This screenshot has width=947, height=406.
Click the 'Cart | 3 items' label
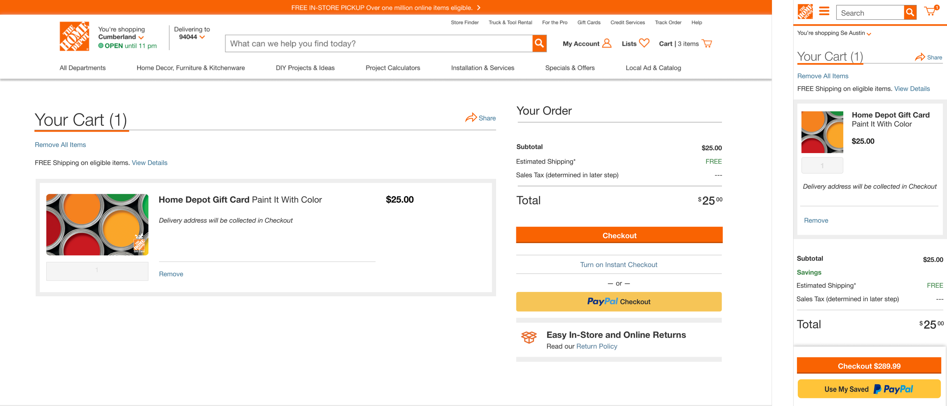[679, 43]
